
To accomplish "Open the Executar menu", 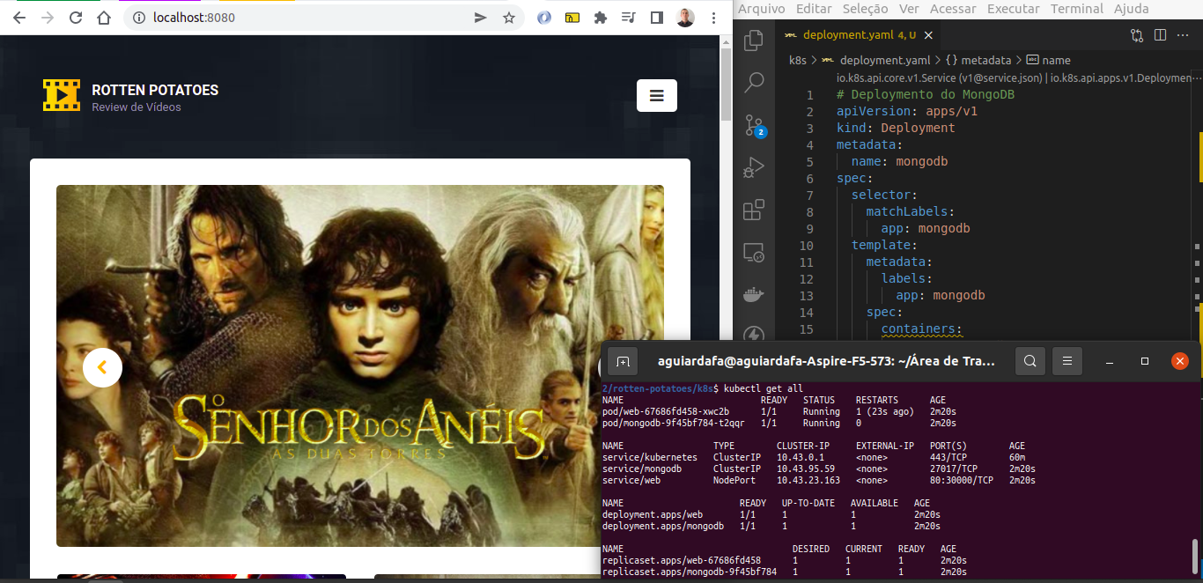I will [x=1014, y=9].
